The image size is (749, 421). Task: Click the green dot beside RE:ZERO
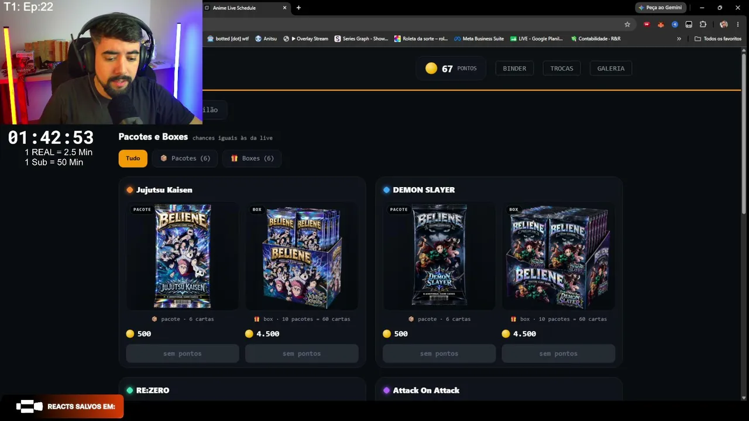(130, 391)
